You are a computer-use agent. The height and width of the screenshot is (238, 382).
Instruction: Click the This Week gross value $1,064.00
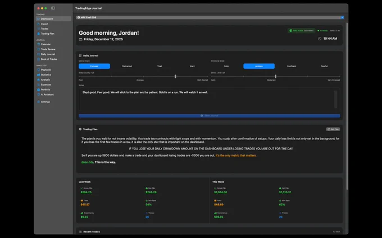[x=220, y=192]
